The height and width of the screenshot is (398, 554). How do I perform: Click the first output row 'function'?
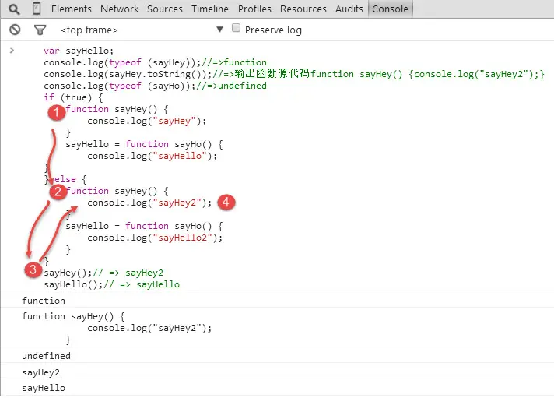[x=277, y=301]
